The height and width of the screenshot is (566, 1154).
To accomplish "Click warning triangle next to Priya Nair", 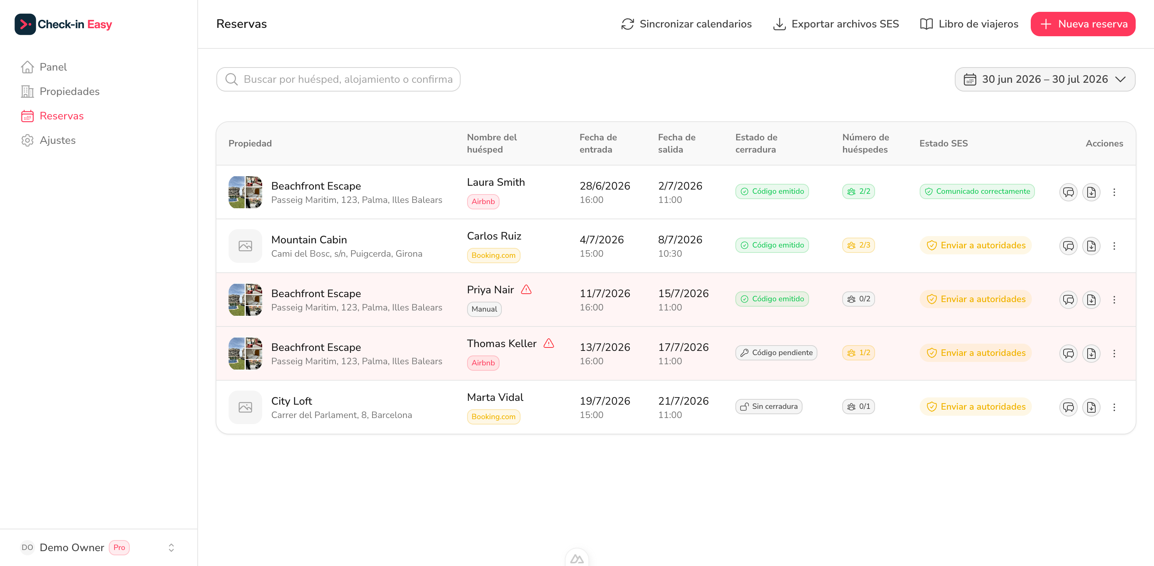I will 526,290.
